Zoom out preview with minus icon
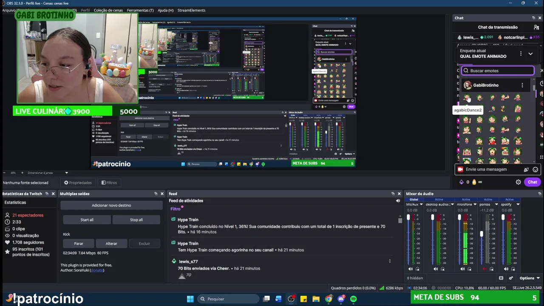544x306 pixels. pos(4,173)
